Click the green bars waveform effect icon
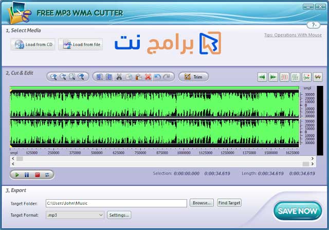Viewport: 329px width, 230px height. point(296,77)
